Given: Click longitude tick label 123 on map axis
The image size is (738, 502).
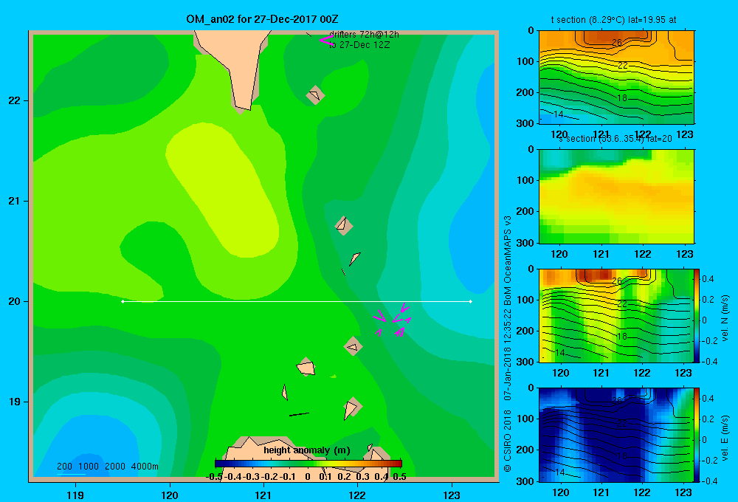Looking at the screenshot, I should [452, 495].
